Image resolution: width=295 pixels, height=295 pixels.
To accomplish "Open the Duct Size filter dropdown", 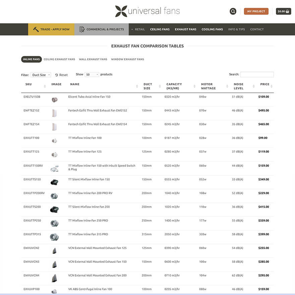I will click(x=41, y=75).
